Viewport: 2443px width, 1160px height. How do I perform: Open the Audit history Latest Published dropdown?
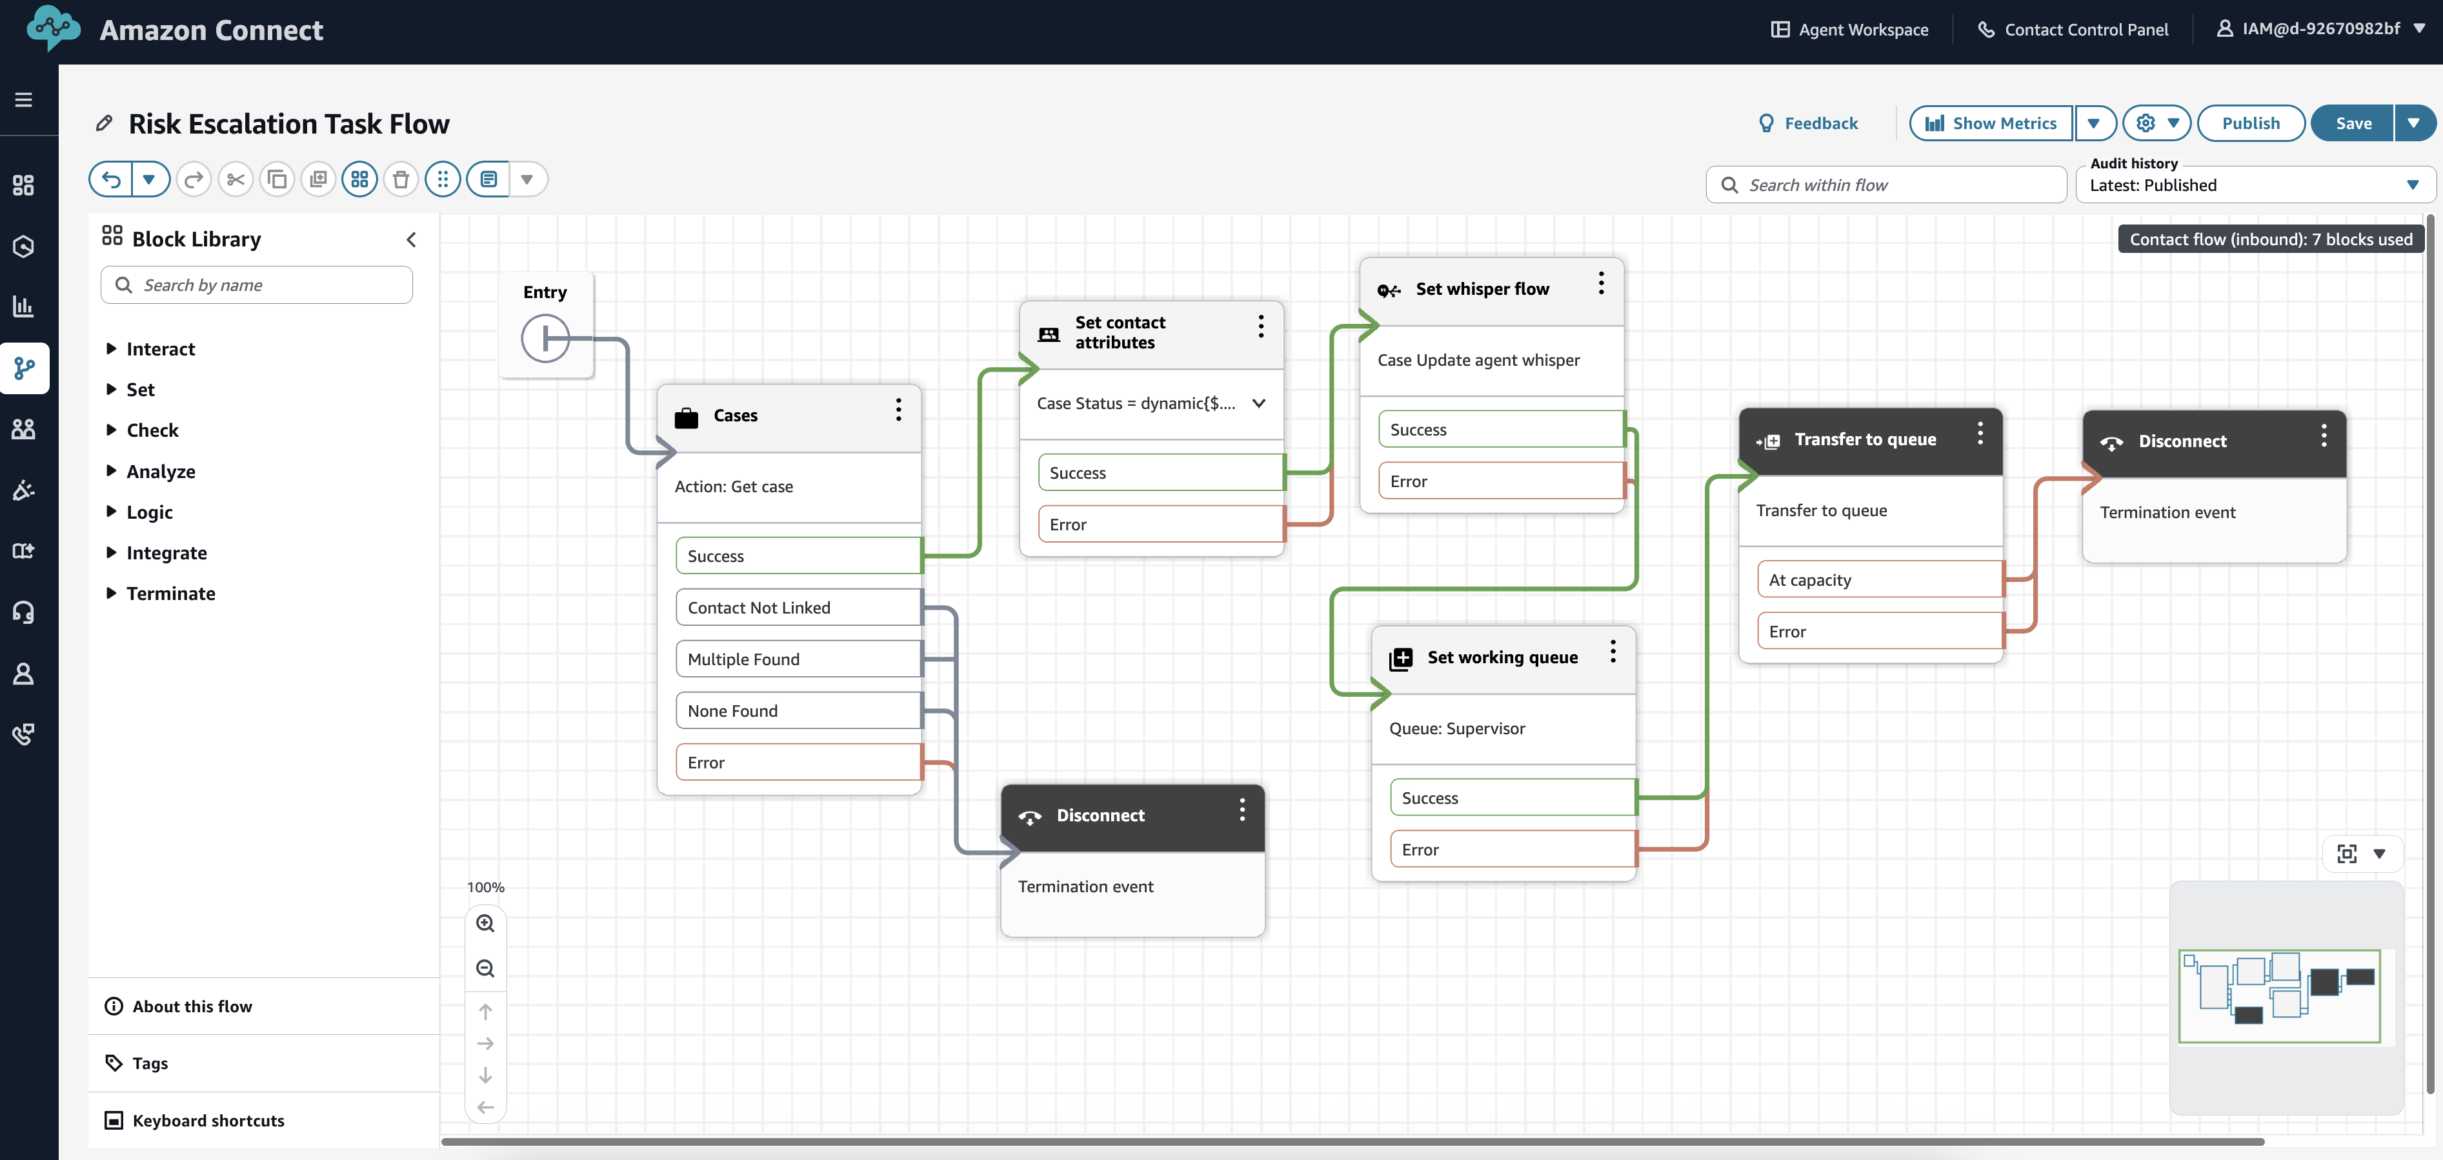[2256, 185]
